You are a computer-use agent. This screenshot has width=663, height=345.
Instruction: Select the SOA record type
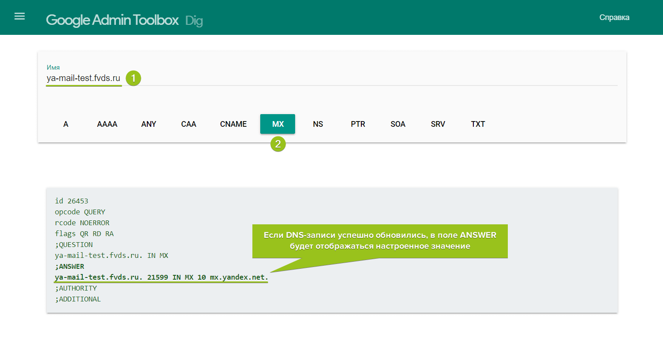pyautogui.click(x=398, y=124)
